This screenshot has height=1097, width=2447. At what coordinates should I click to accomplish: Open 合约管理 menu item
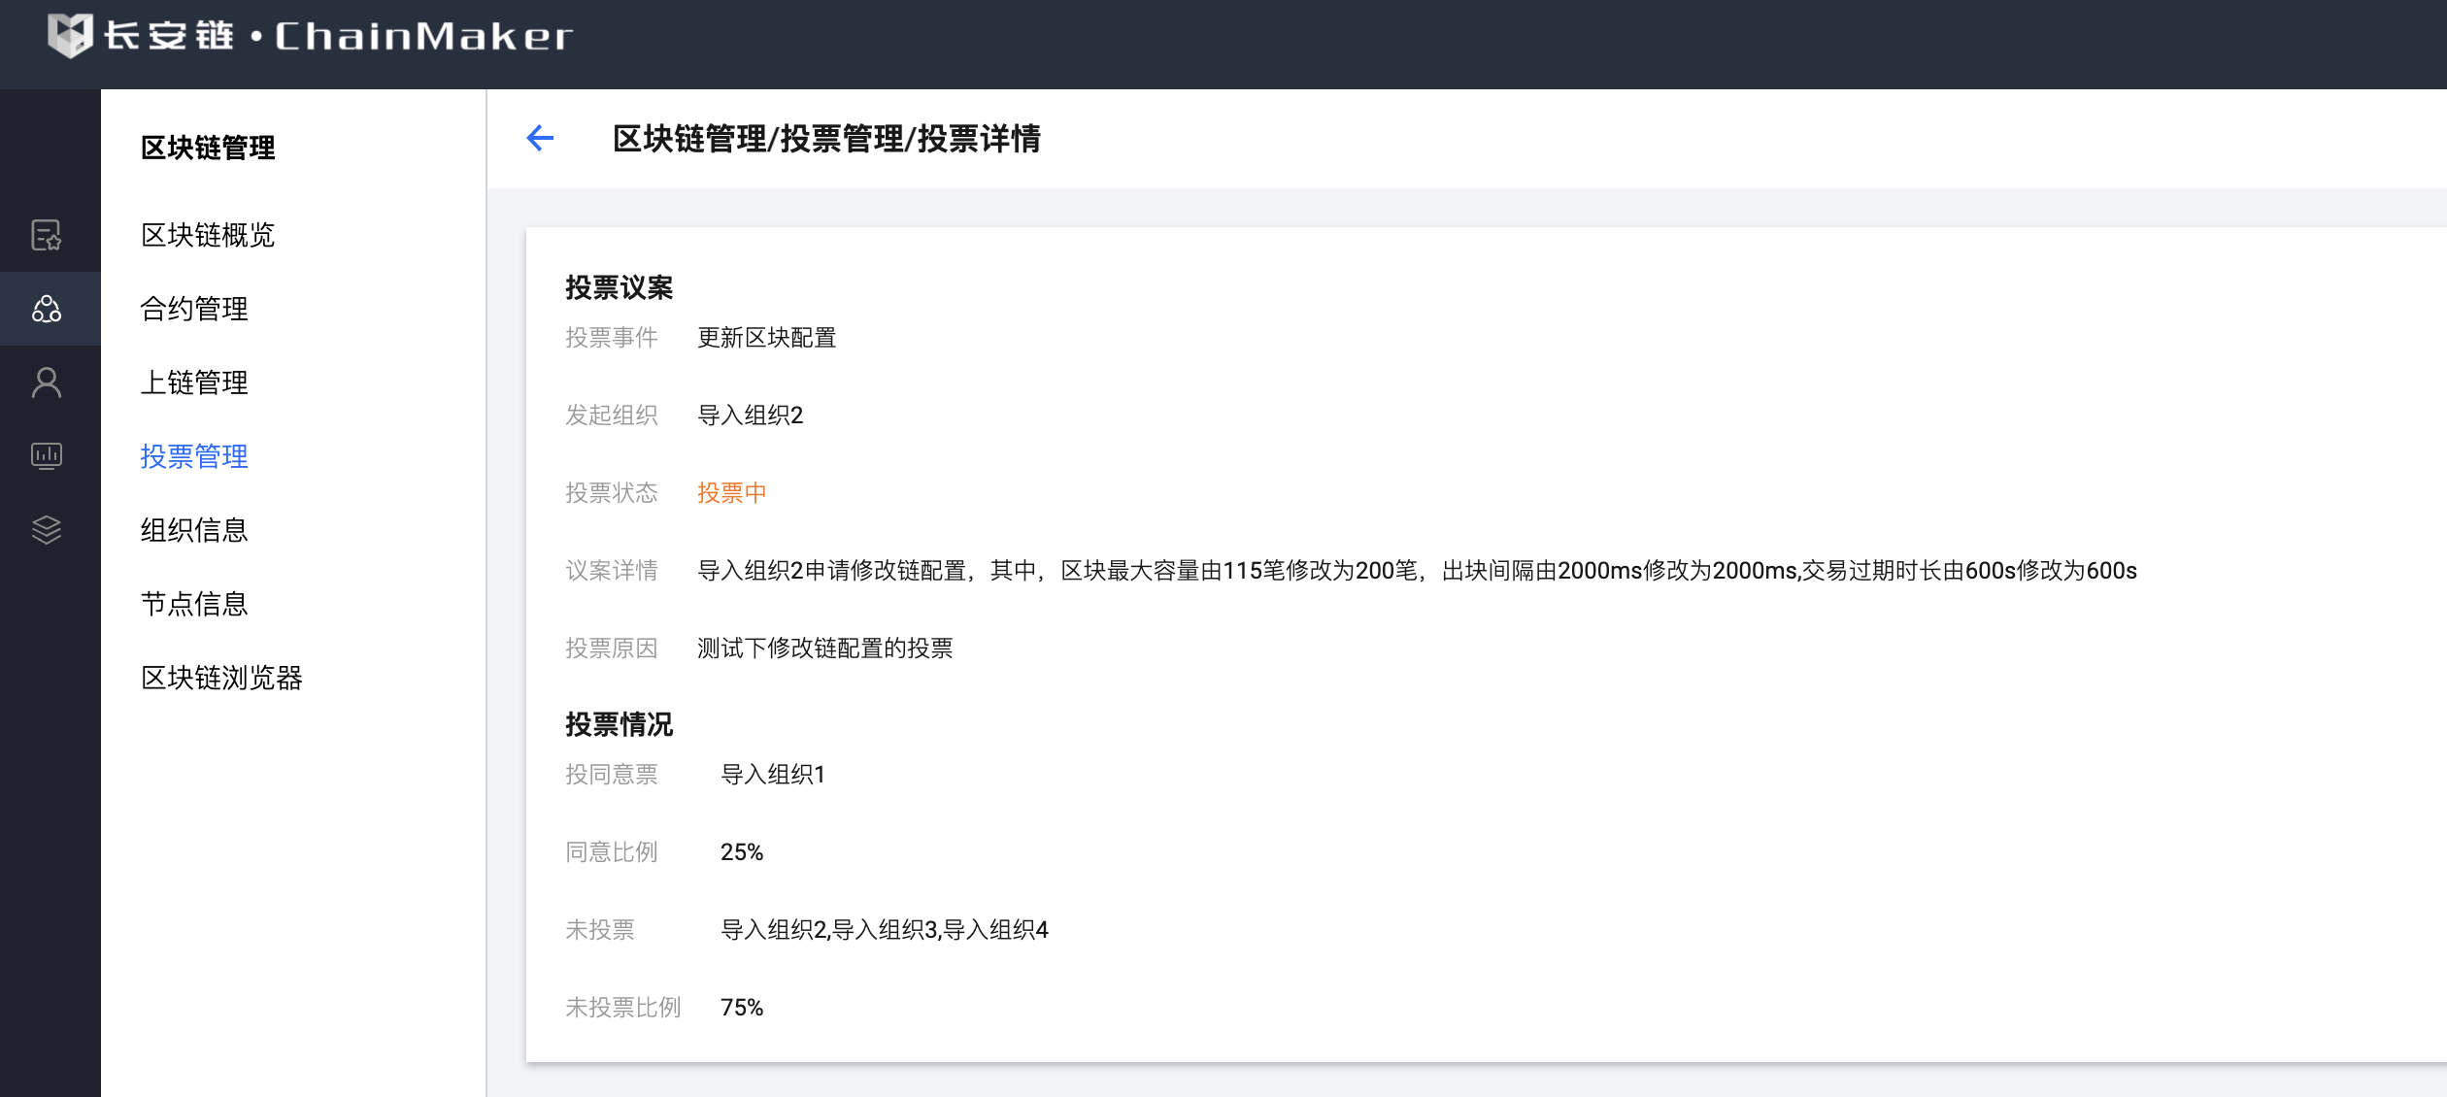pos(194,309)
